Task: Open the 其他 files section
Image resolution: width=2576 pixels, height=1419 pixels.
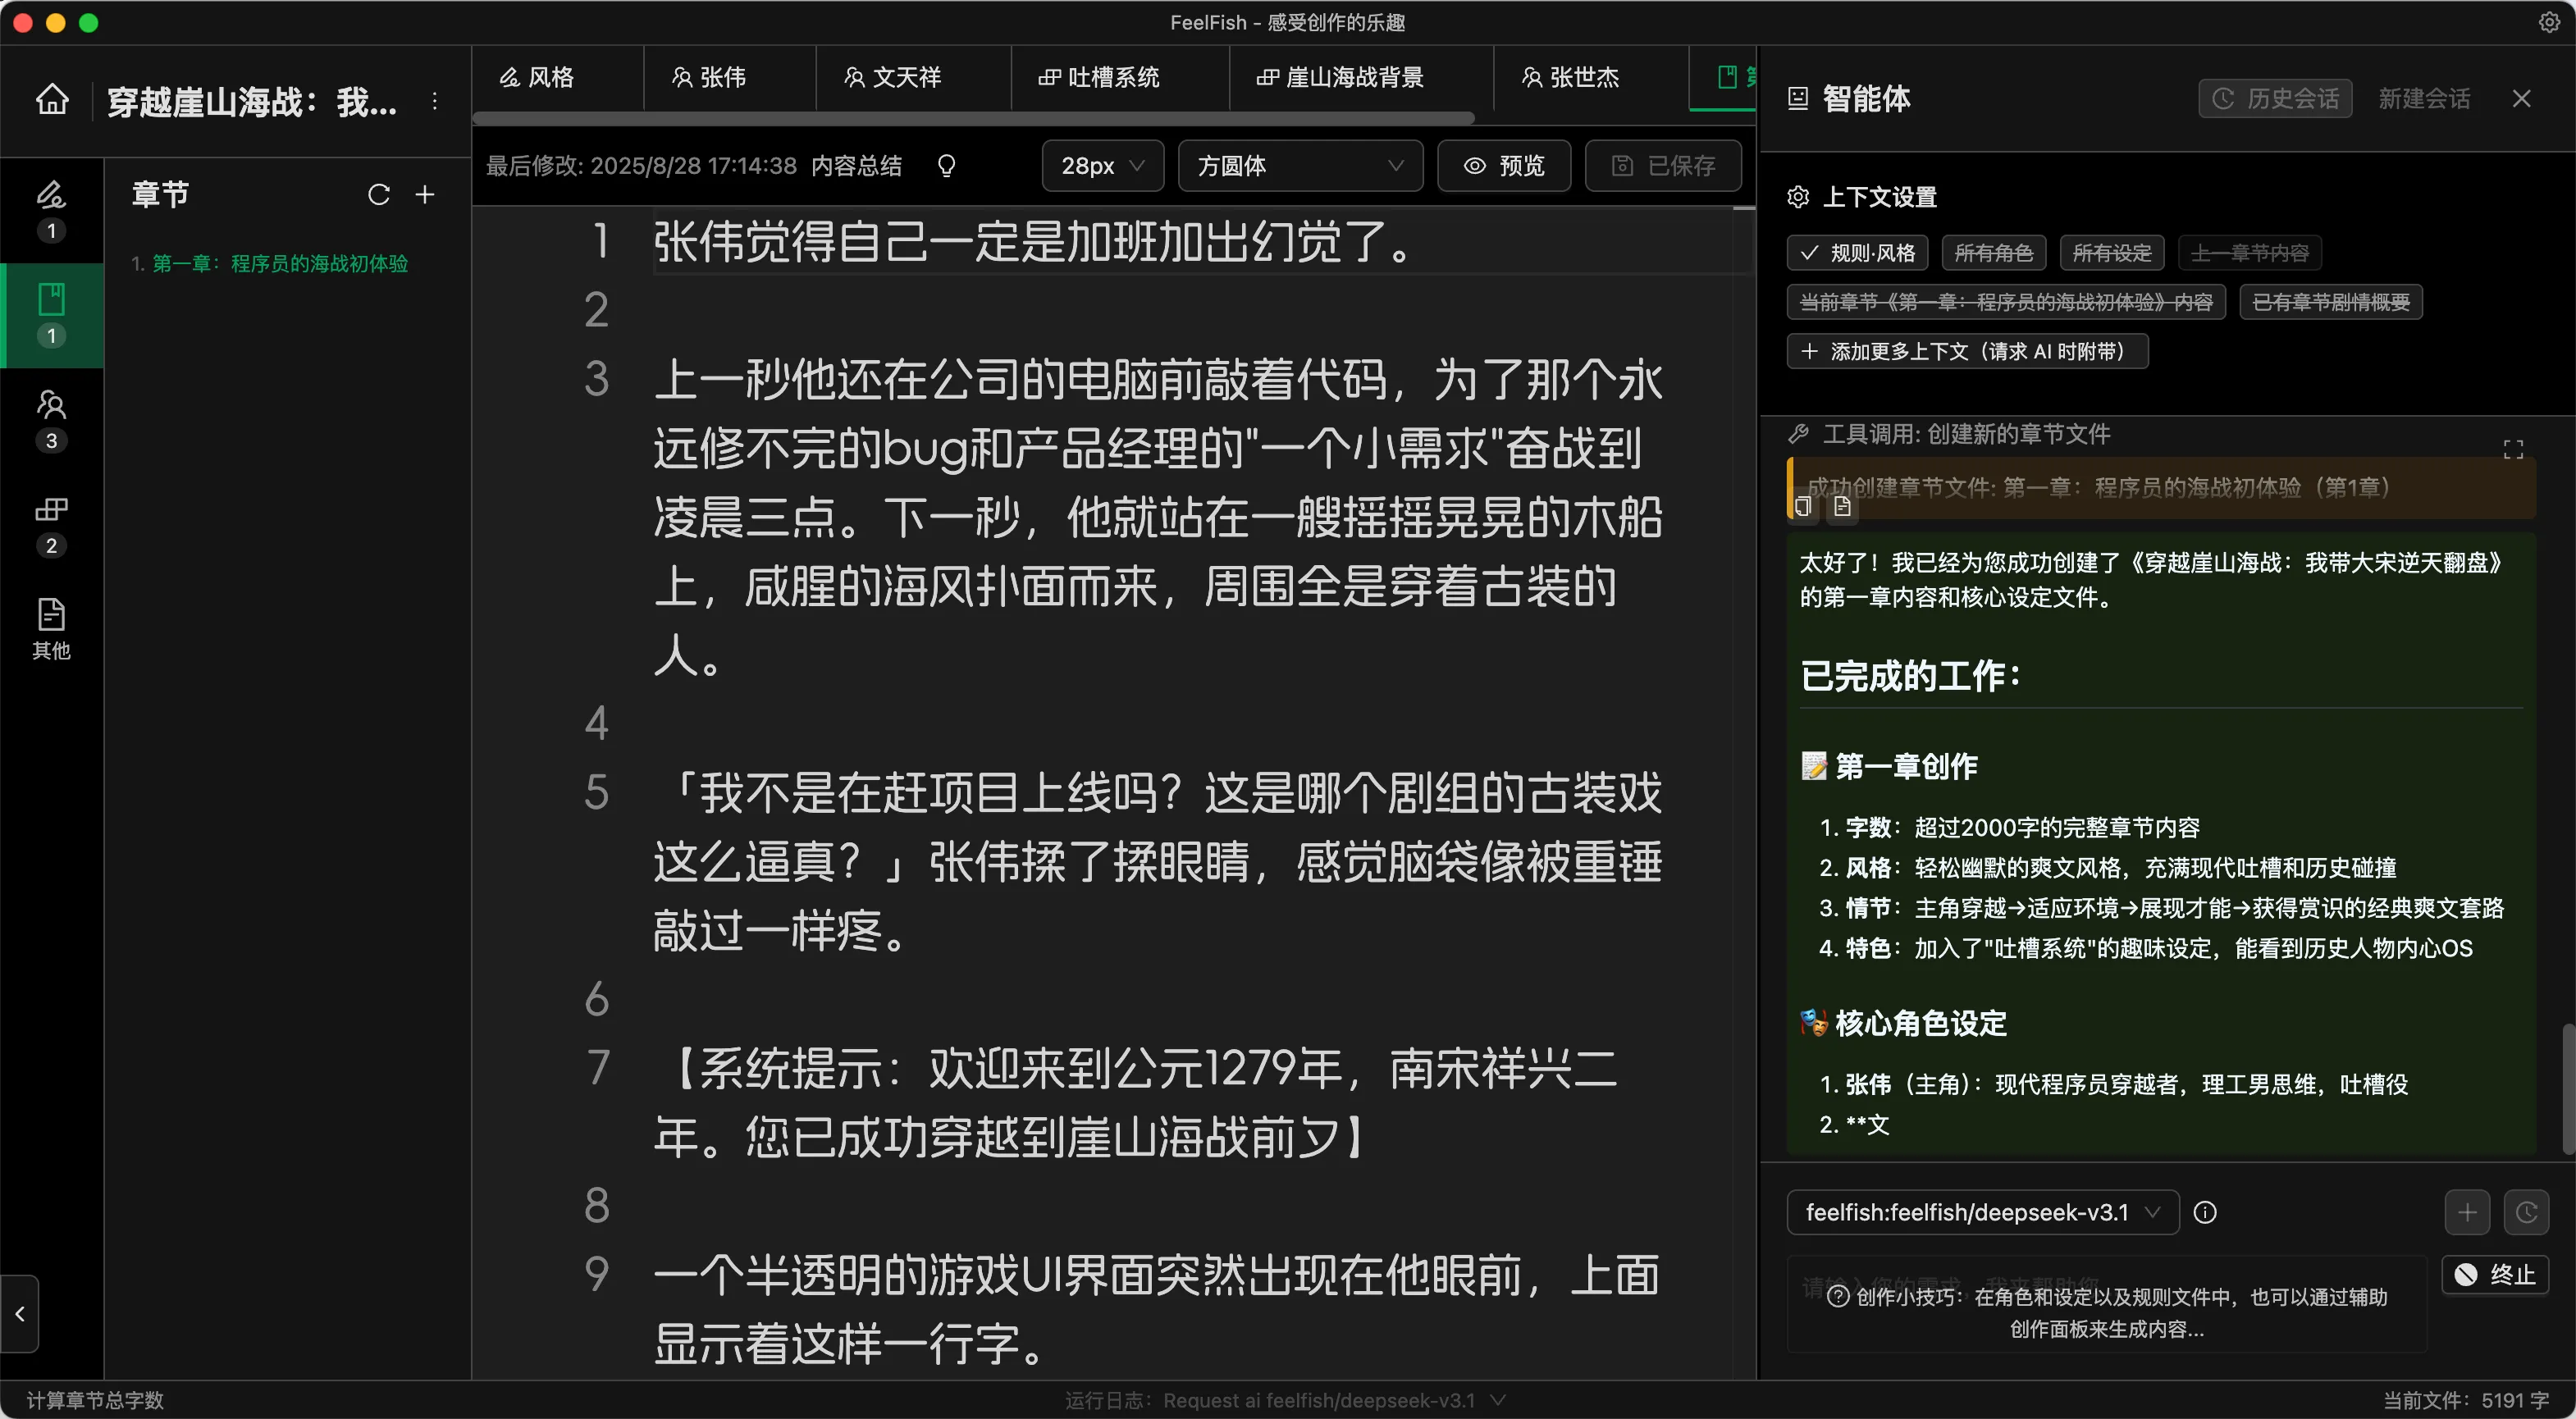Action: (51, 628)
